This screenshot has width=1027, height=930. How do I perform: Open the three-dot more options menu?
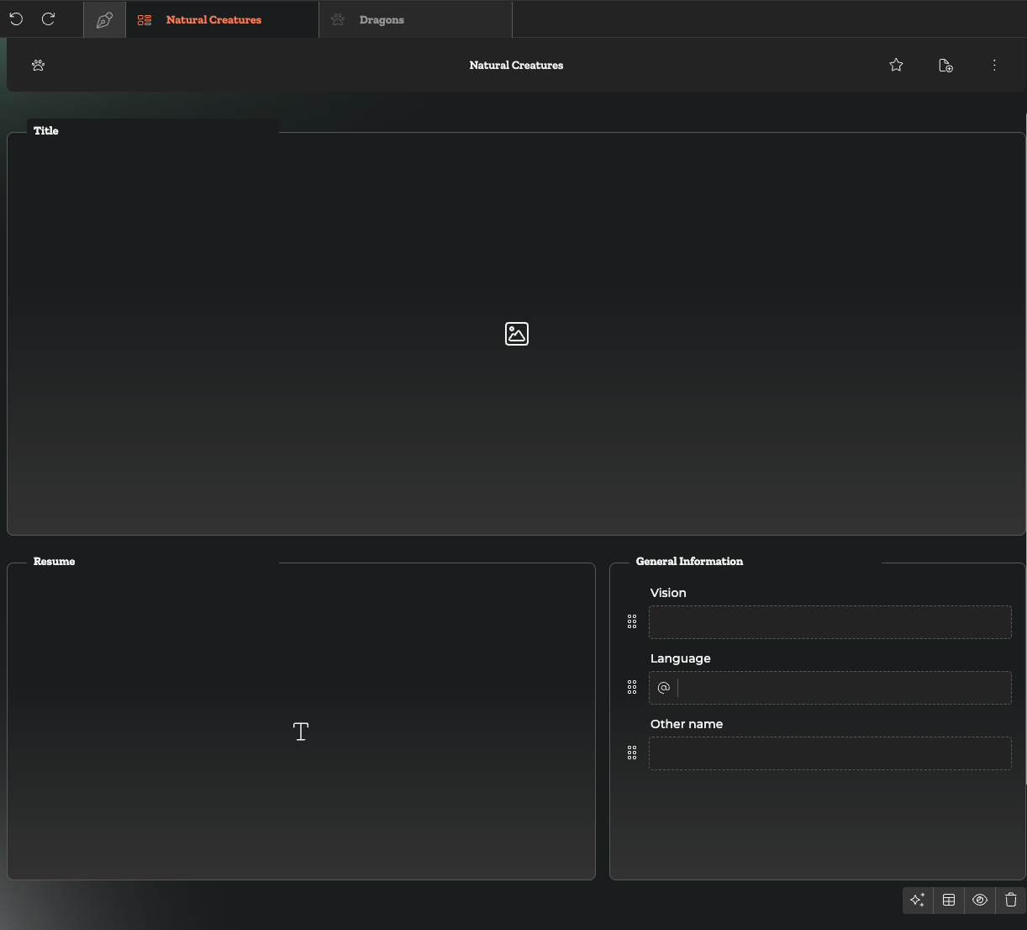994,65
